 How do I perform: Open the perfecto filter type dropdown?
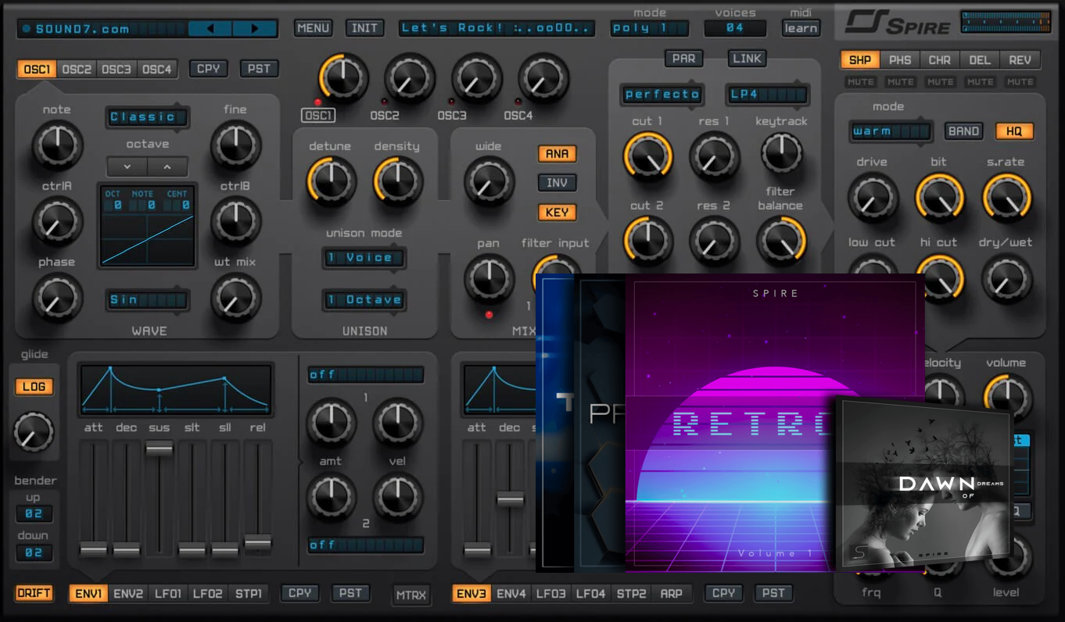point(662,95)
